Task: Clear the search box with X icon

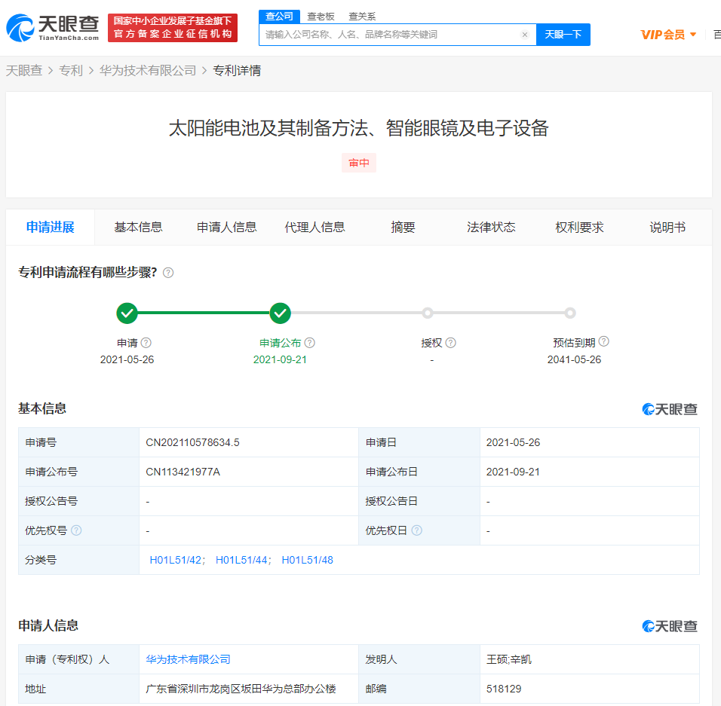Action: coord(525,35)
